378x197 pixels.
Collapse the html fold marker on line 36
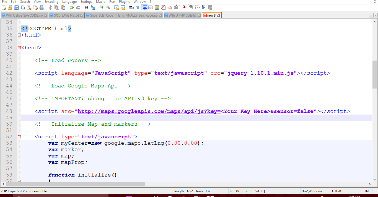click(19, 35)
